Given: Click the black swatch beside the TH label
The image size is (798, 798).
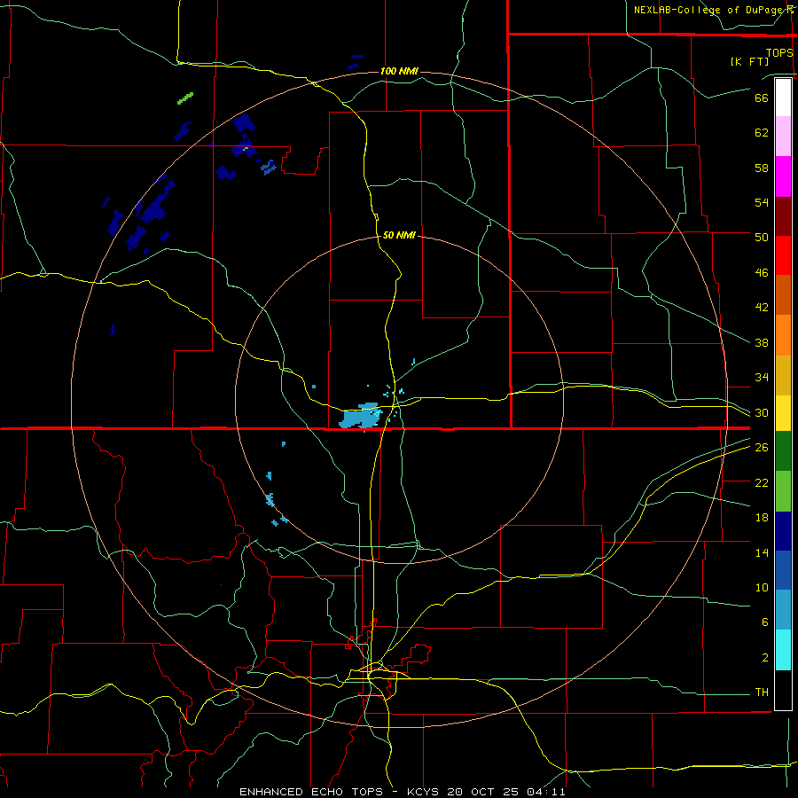Looking at the screenshot, I should [x=783, y=690].
